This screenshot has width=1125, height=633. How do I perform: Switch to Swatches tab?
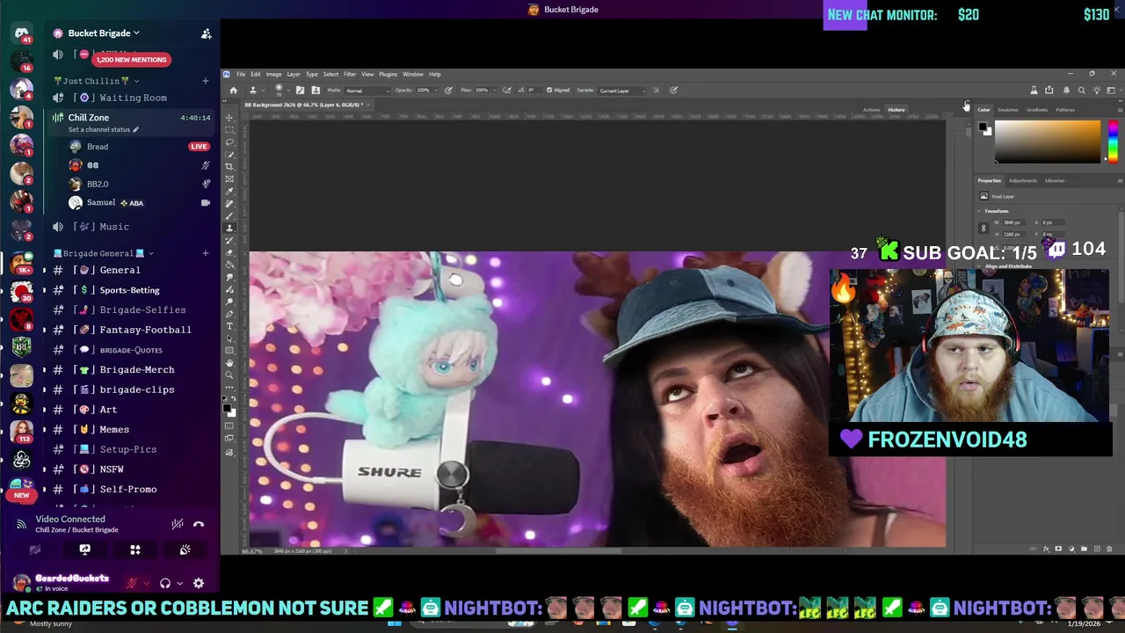click(1008, 110)
